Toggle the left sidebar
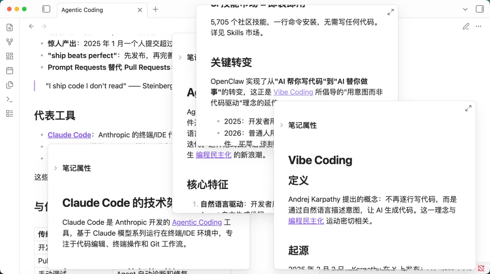The height and width of the screenshot is (274, 490). [x=46, y=9]
